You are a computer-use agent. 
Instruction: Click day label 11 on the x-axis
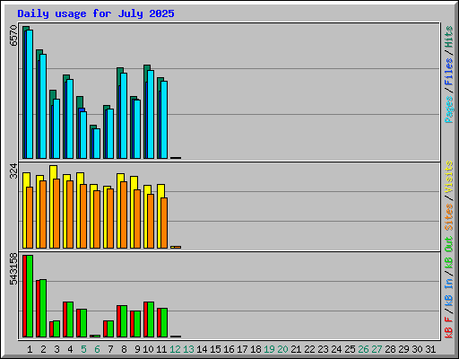coord(161,349)
